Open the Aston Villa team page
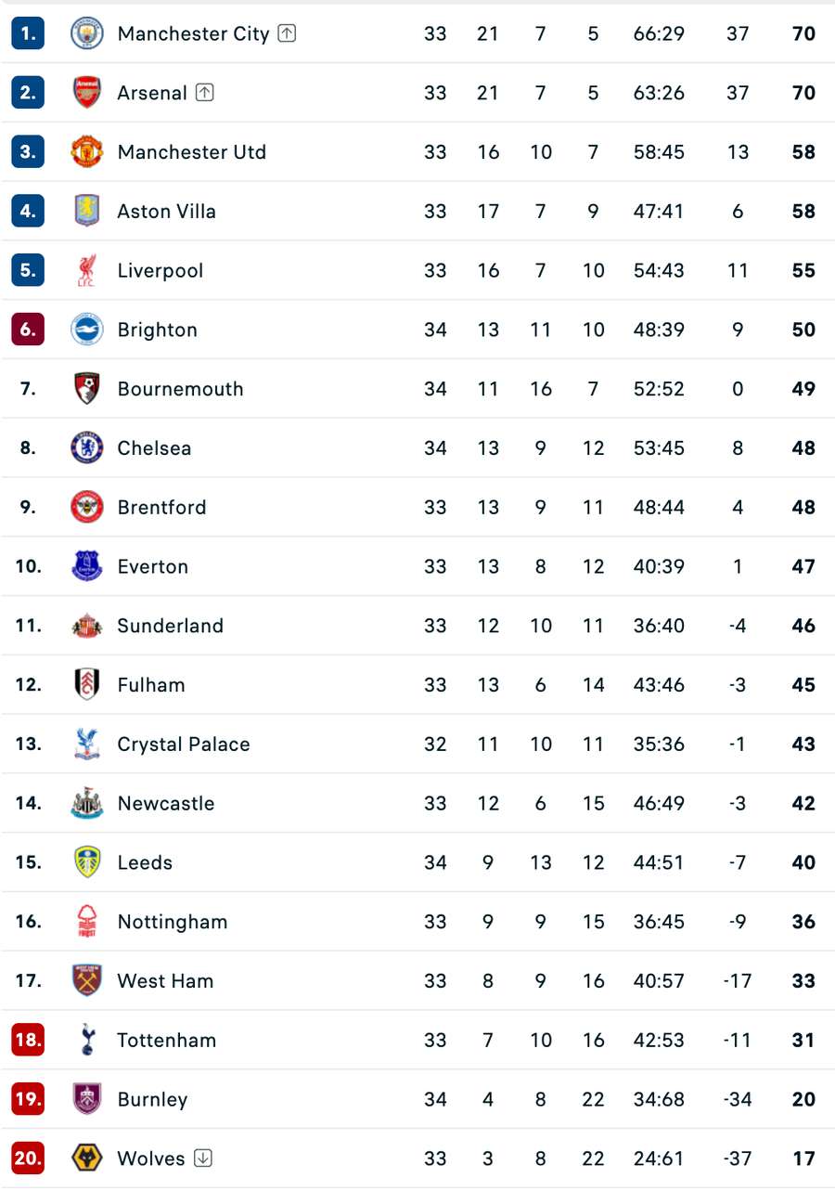Viewport: 835px width, 1191px height. 166,211
